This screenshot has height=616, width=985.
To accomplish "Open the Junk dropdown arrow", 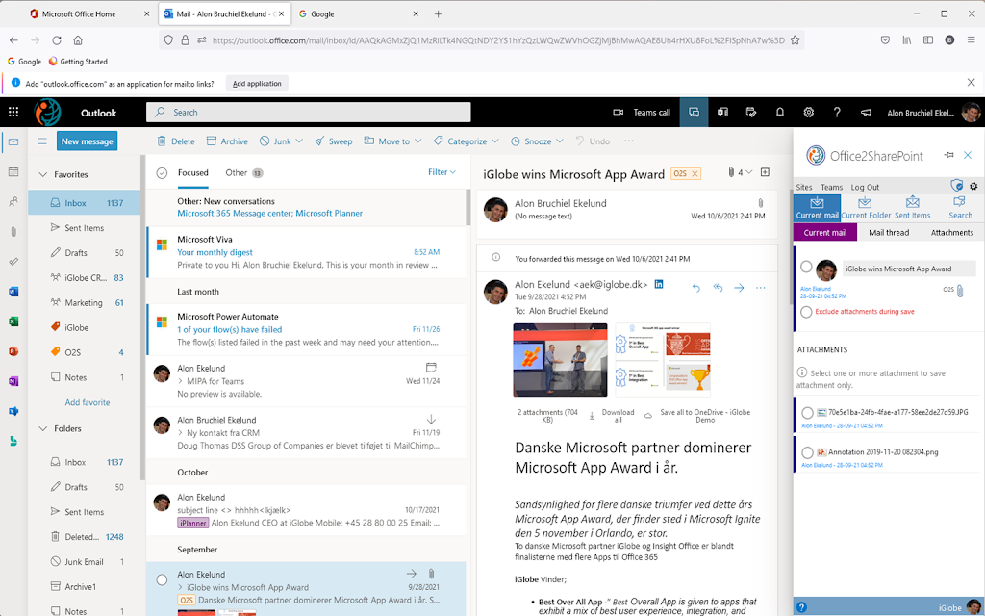I will [299, 141].
